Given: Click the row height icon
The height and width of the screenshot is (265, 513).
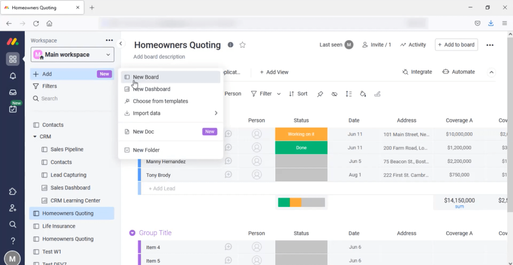Looking at the screenshot, I should [x=348, y=94].
